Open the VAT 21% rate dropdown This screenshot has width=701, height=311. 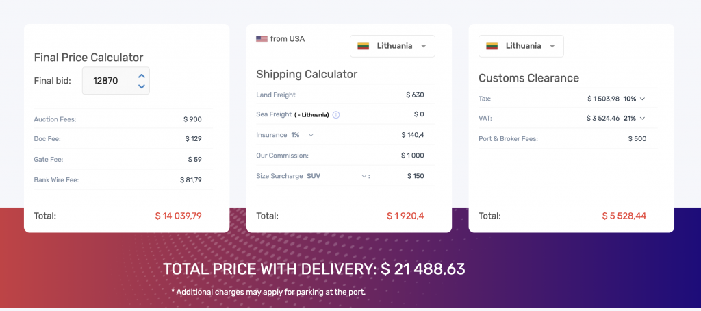(x=642, y=119)
